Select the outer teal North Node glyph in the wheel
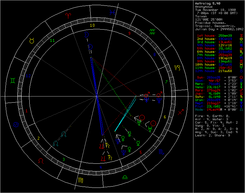This screenshot has height=193, width=245. (x=56, y=143)
